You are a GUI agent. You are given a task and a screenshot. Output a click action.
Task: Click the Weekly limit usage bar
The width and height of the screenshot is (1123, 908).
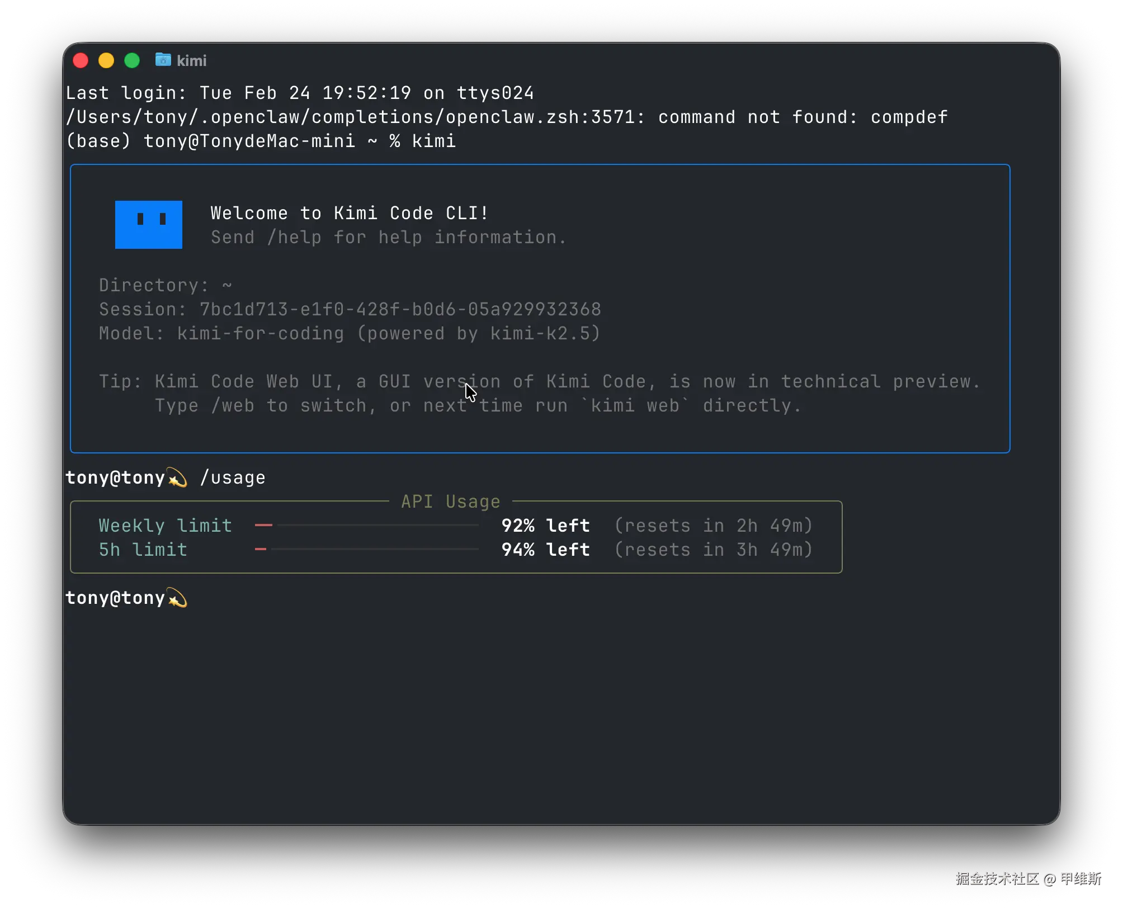[x=366, y=525]
